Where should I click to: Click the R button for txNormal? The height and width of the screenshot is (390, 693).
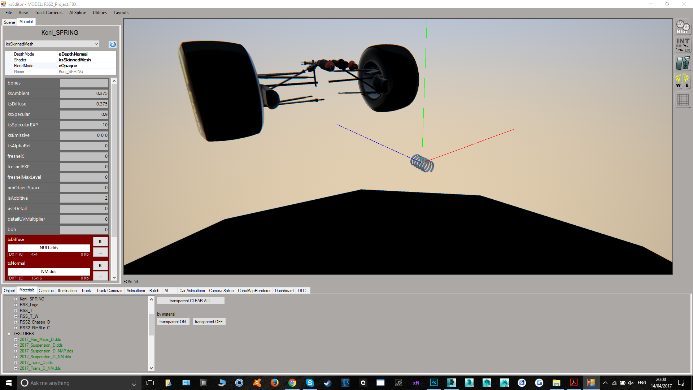(x=100, y=265)
